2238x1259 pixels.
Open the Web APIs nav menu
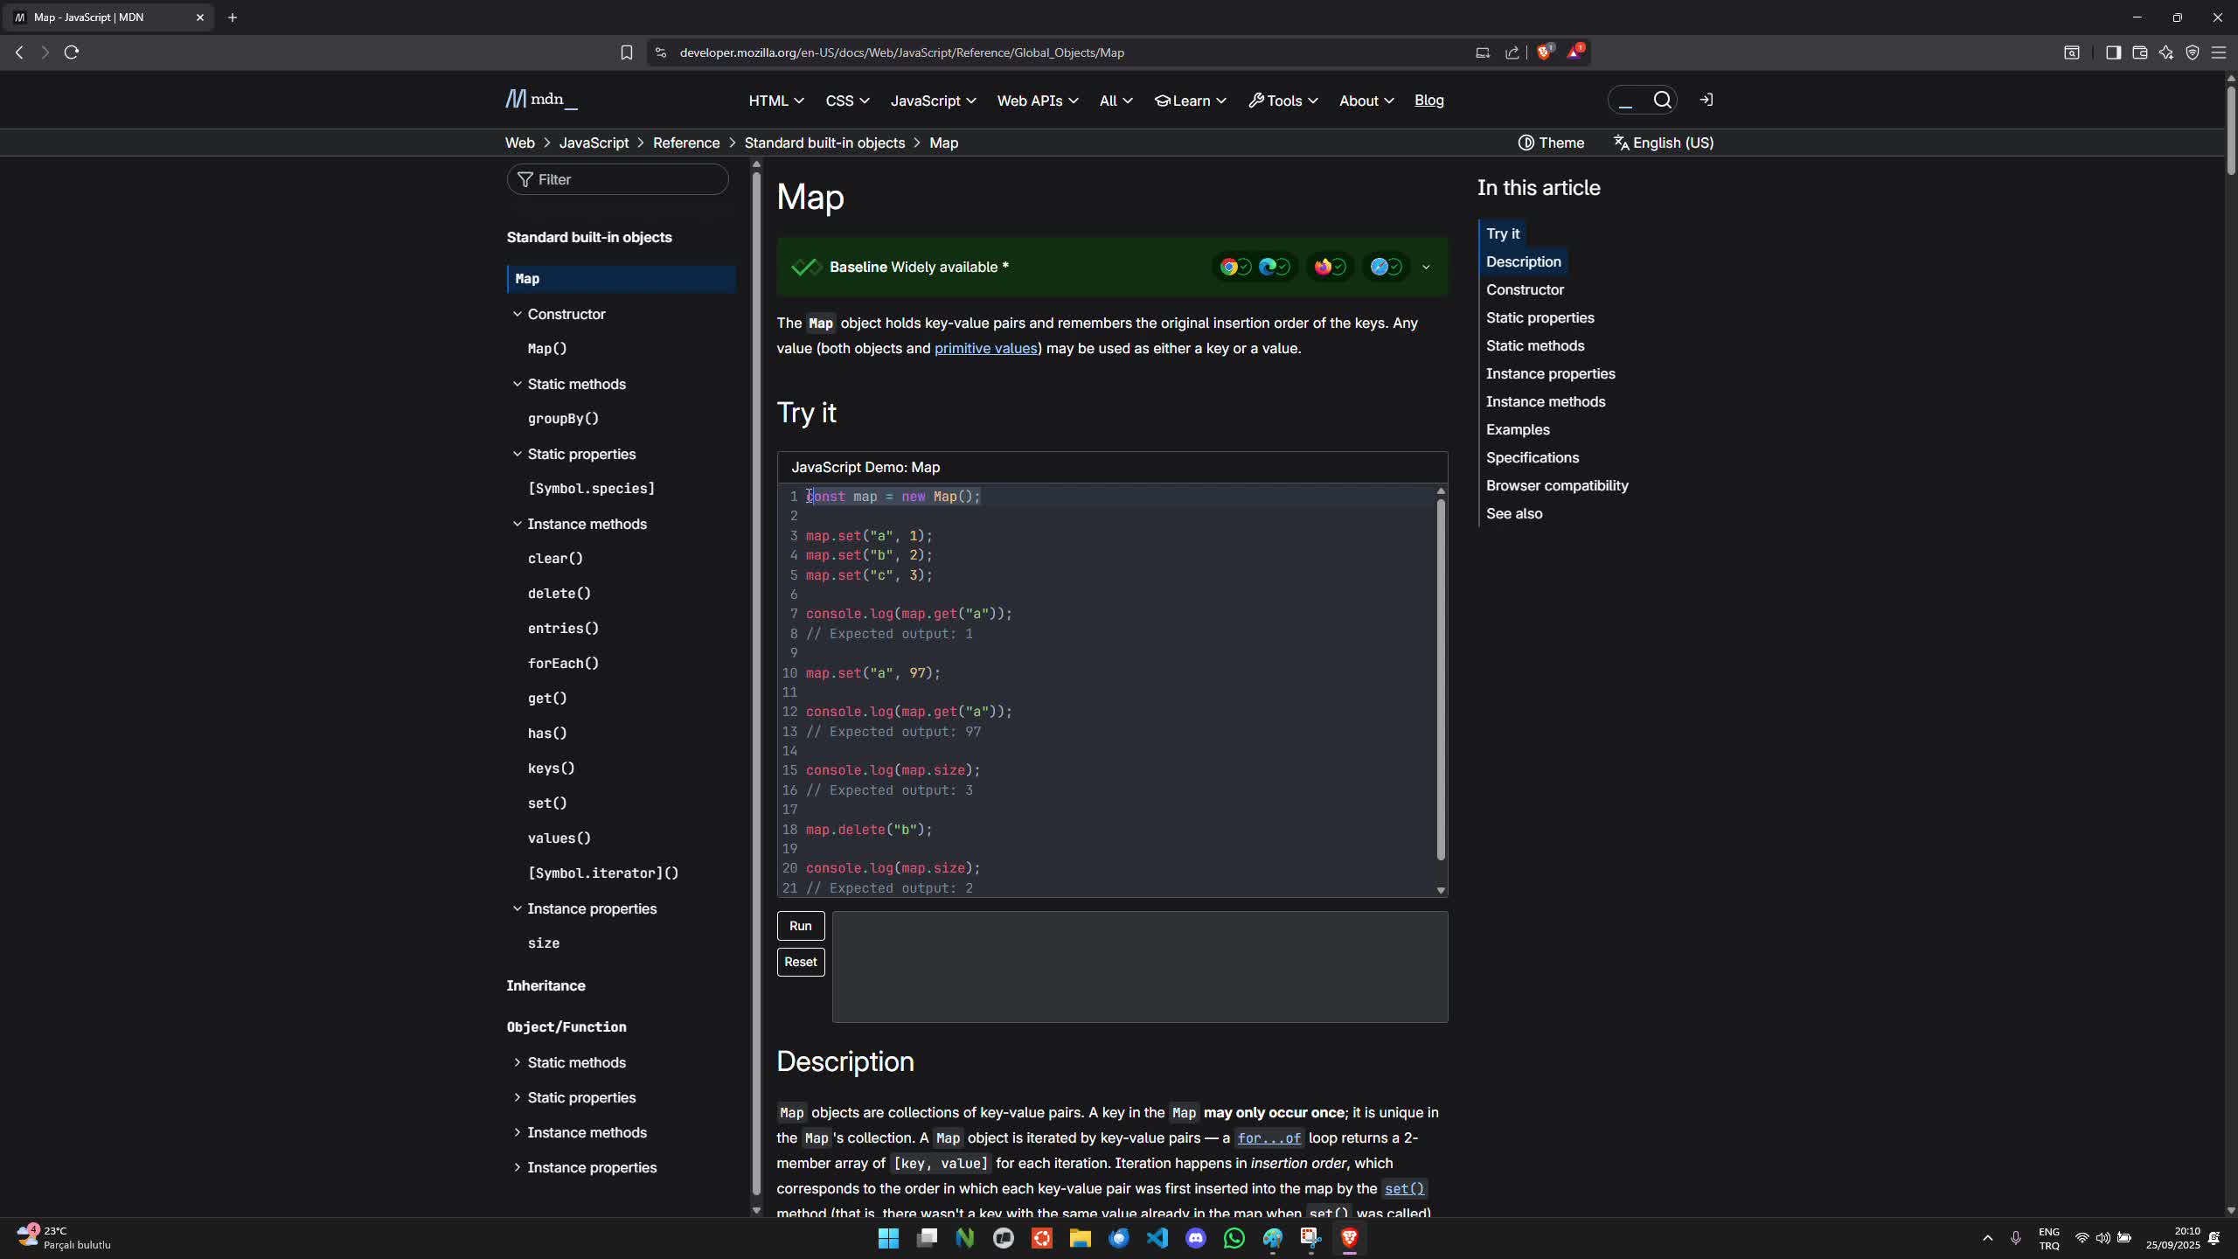(x=1037, y=101)
